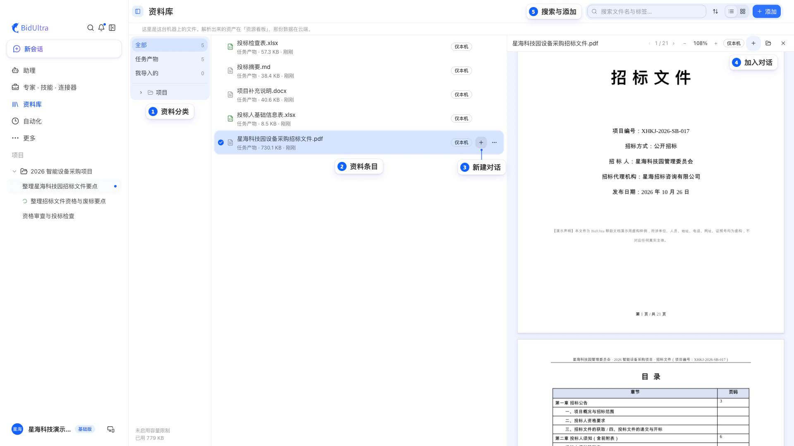Switch to list view layout
Screen dimensions: 794x446
coord(731,12)
